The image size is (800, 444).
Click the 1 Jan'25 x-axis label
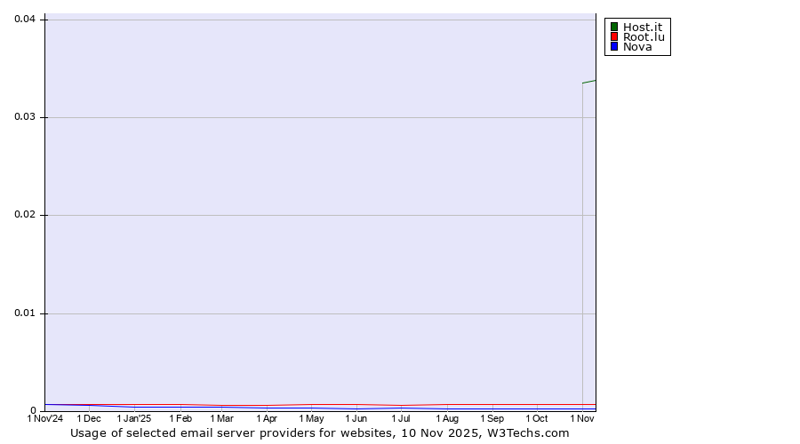133,418
